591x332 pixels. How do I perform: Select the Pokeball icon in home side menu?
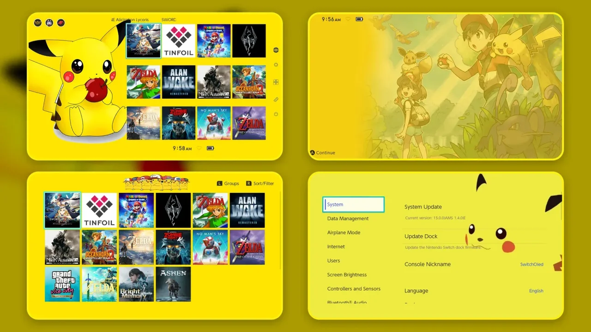point(276,50)
